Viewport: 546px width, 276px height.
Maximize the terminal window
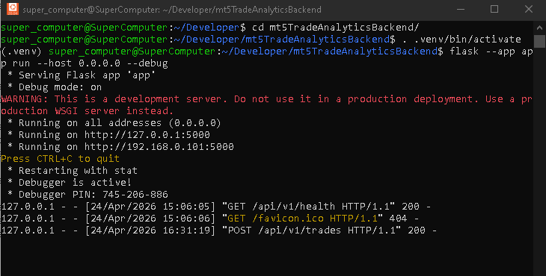[494, 10]
